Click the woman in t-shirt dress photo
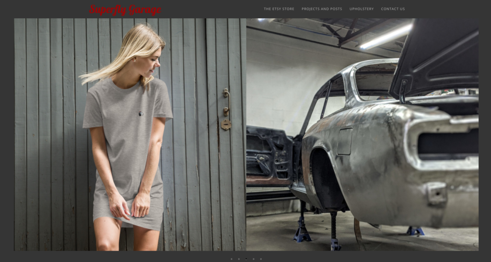The width and height of the screenshot is (491, 262). [x=130, y=134]
